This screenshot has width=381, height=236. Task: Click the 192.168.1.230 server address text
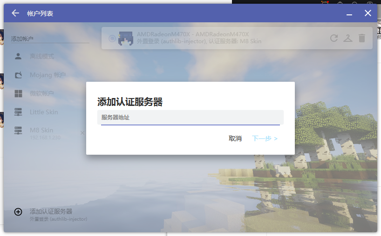click(x=45, y=138)
